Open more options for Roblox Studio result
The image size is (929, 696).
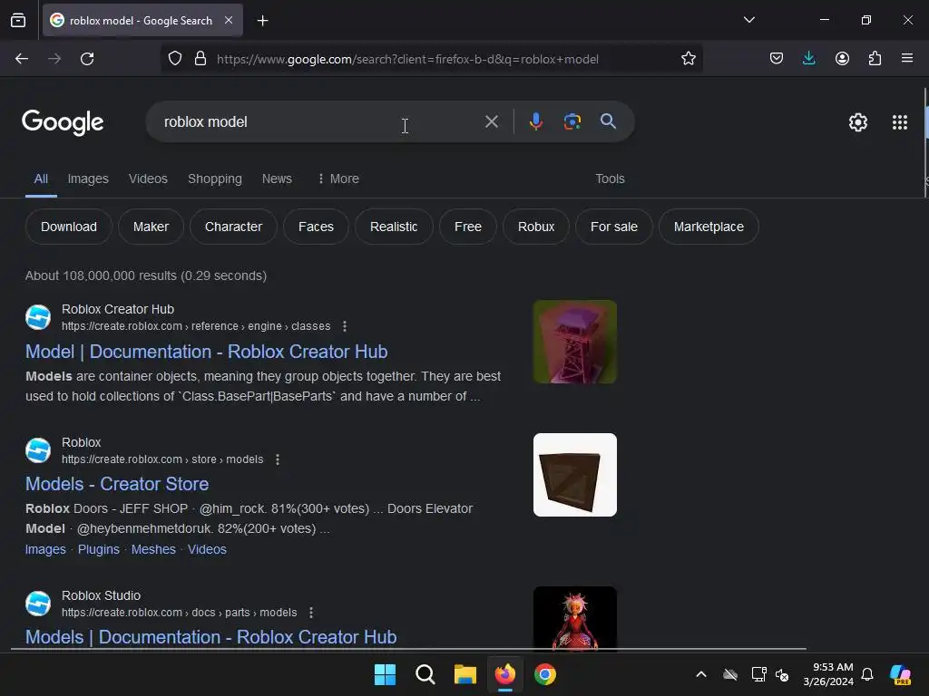[x=311, y=613]
